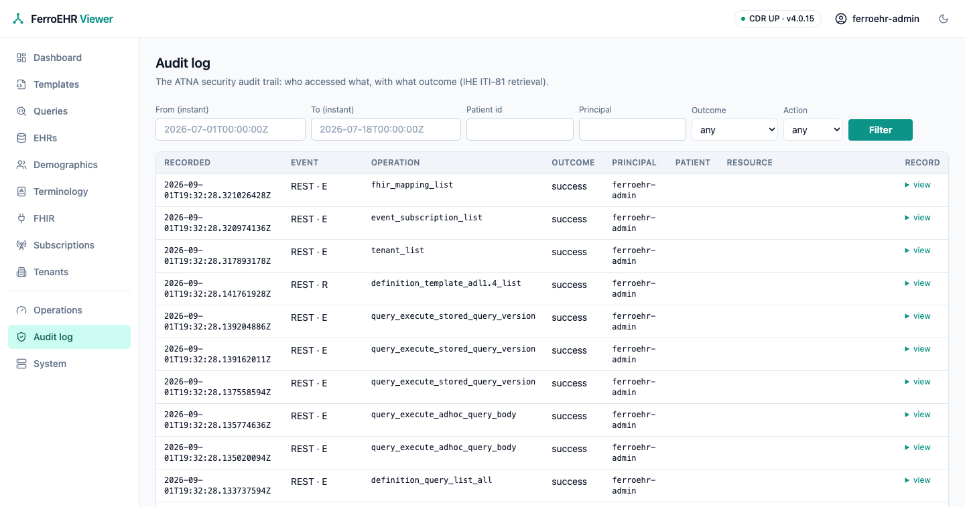Click the Audit log page heading
965x507 pixels.
click(183, 63)
